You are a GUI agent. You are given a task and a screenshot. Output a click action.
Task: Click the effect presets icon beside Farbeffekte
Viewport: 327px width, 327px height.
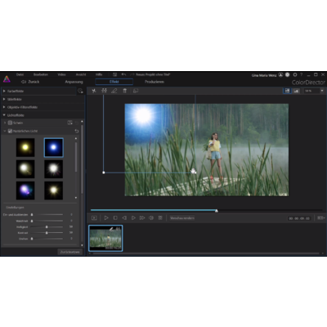80,91
